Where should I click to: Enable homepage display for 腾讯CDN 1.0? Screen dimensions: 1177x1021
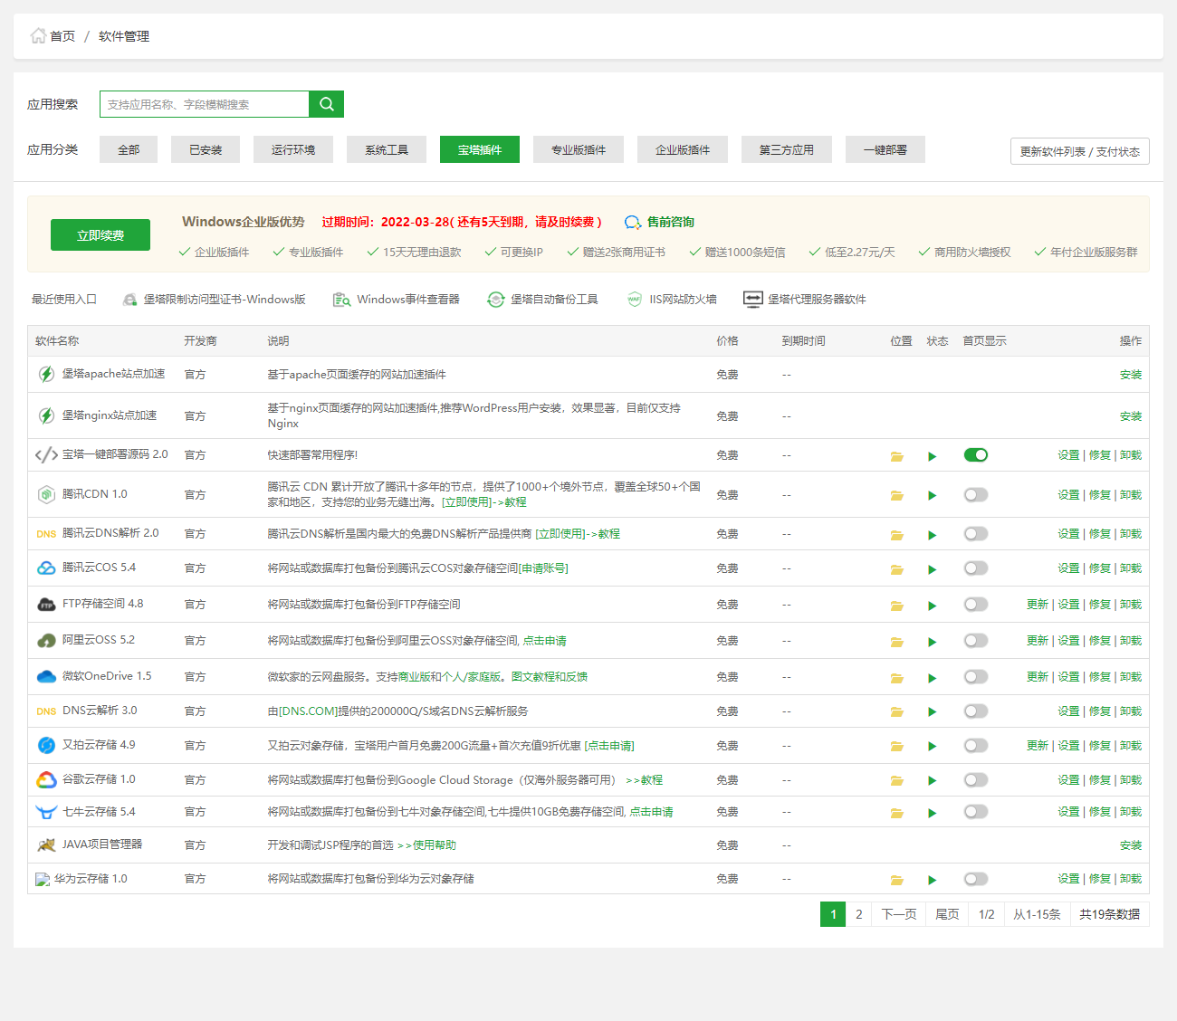[x=976, y=495]
